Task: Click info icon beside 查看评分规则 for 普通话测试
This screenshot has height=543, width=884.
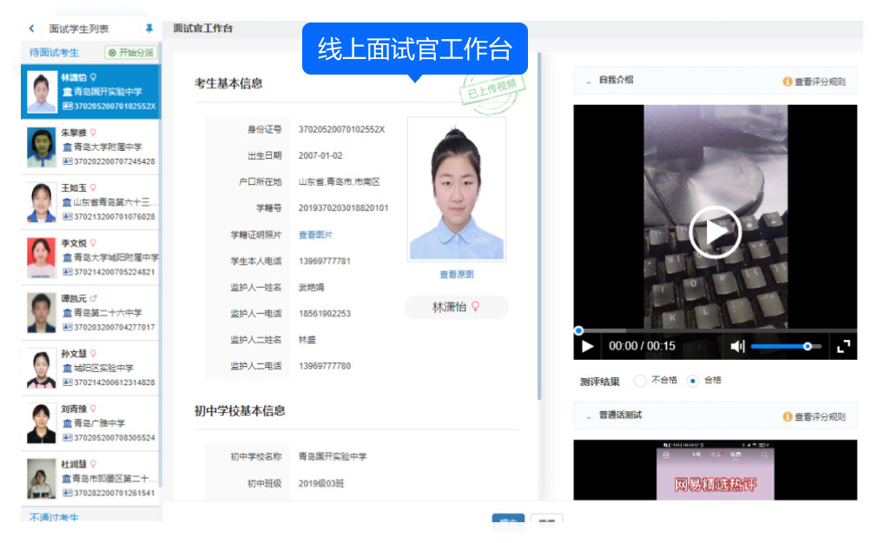Action: 788,416
